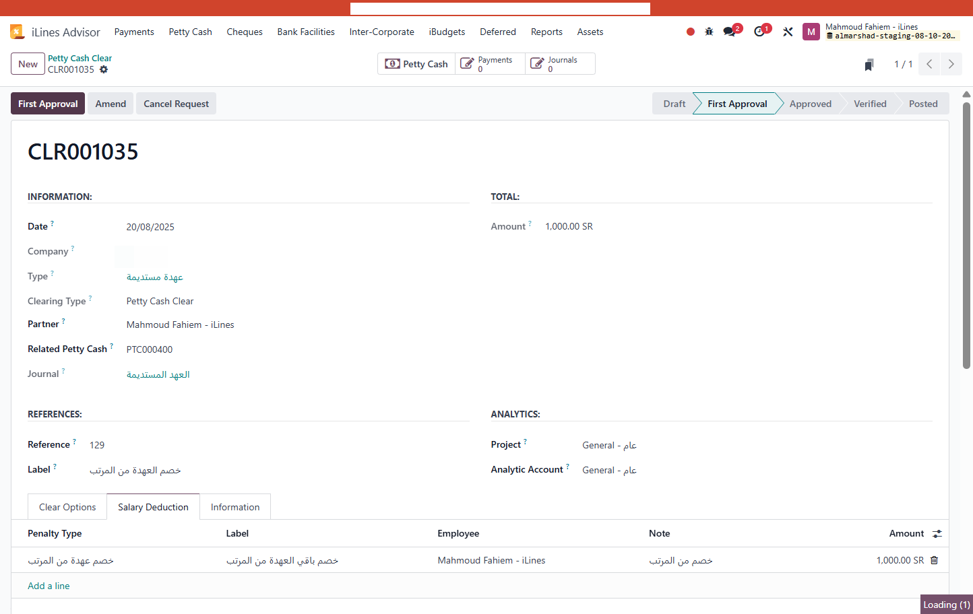
Task: Click the New record button
Action: click(x=28, y=64)
